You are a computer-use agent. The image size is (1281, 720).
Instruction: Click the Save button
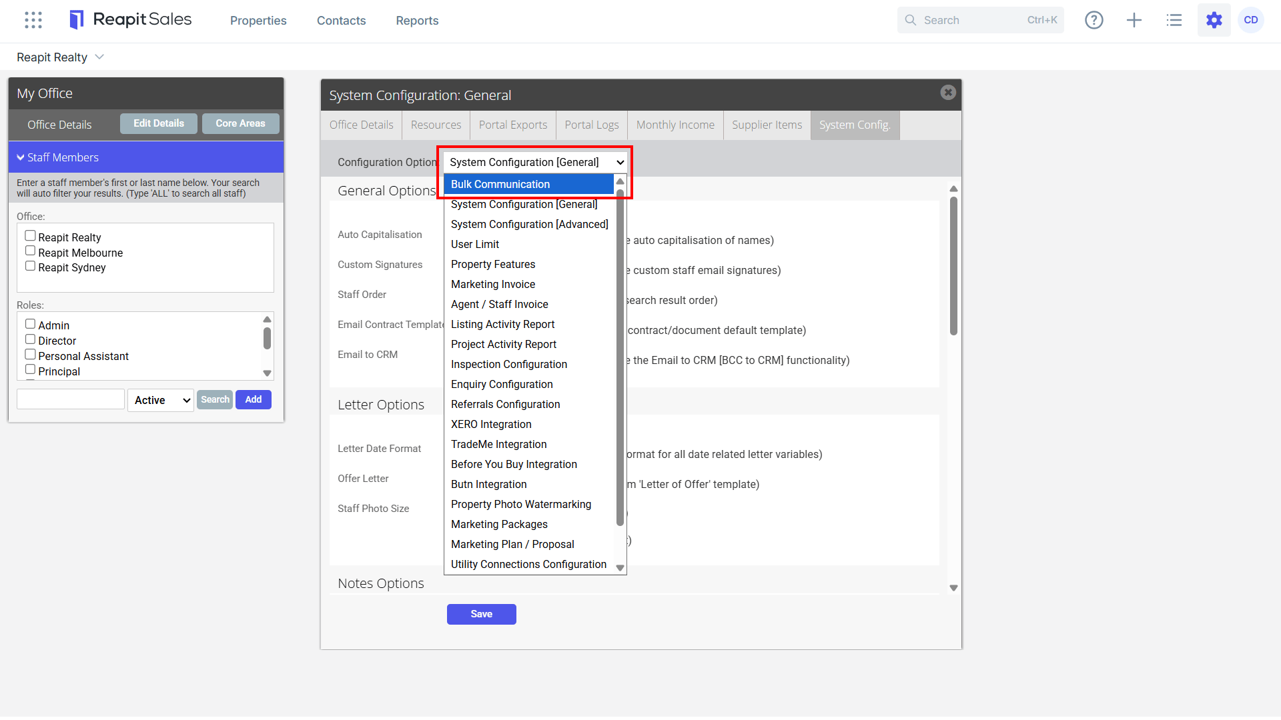point(481,614)
